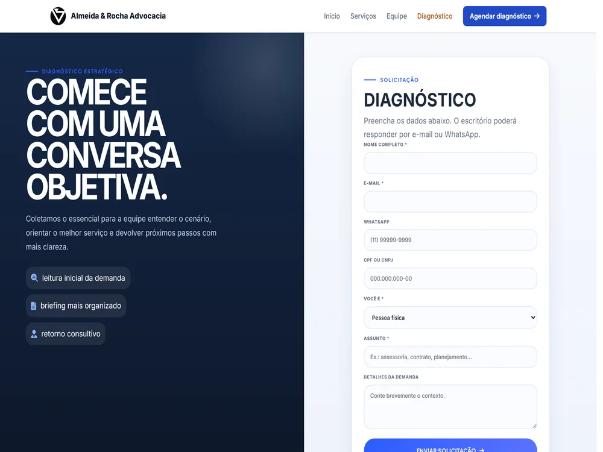Click the CPF ou CNPJ field
Screen dimensions: 603x452
coord(450,278)
